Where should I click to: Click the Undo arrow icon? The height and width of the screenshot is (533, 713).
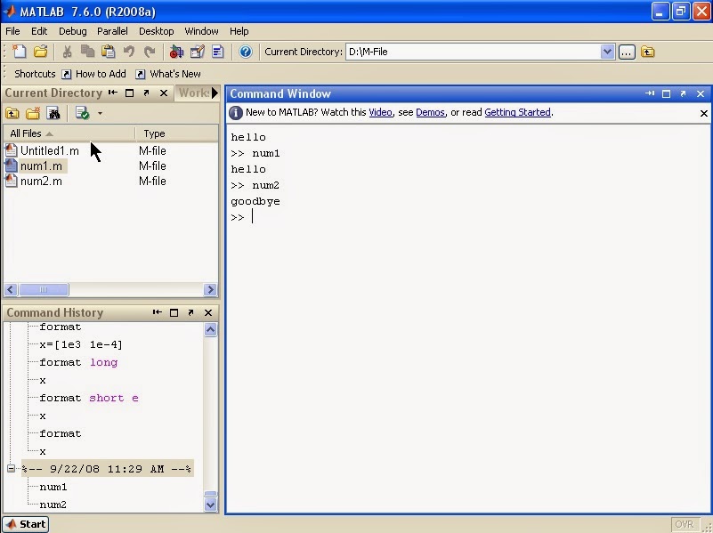coord(129,52)
